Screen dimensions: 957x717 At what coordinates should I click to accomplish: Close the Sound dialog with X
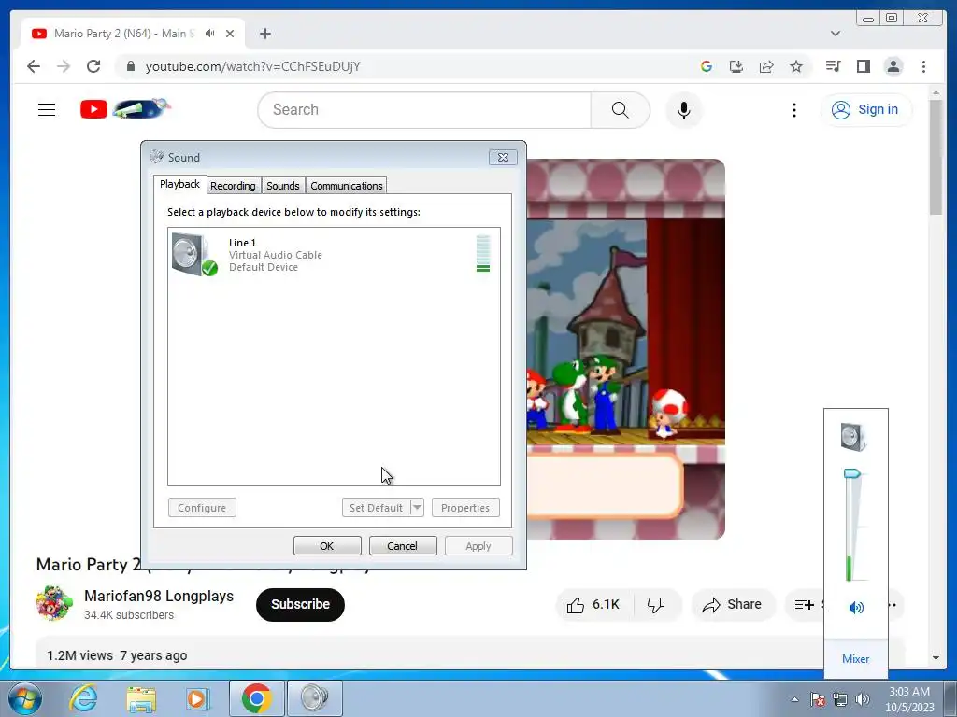[x=503, y=157]
